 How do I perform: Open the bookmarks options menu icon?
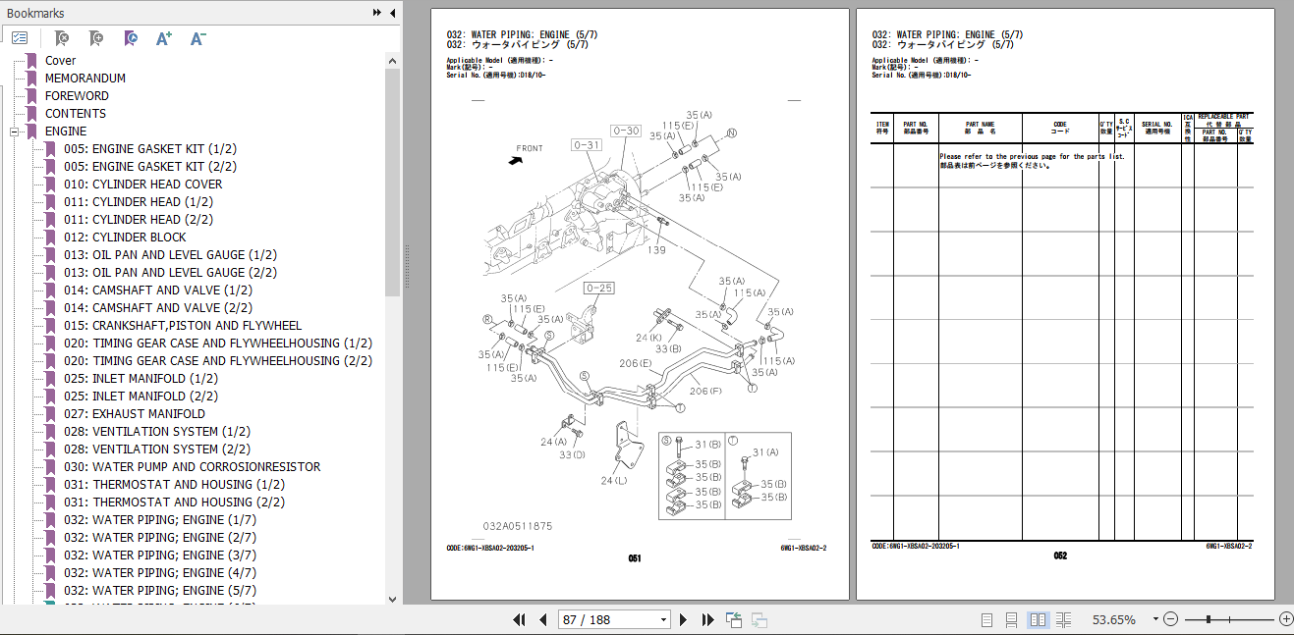[20, 38]
